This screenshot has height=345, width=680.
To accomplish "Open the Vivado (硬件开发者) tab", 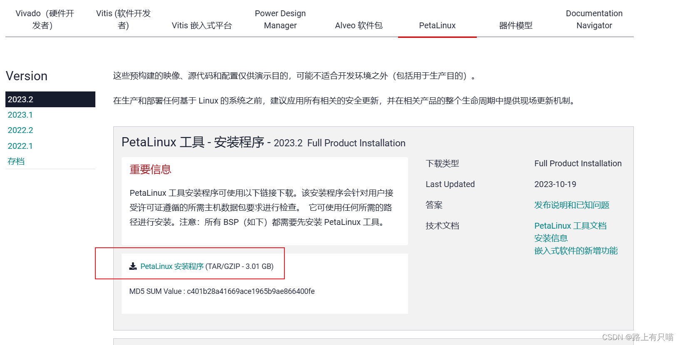I will 45,20.
